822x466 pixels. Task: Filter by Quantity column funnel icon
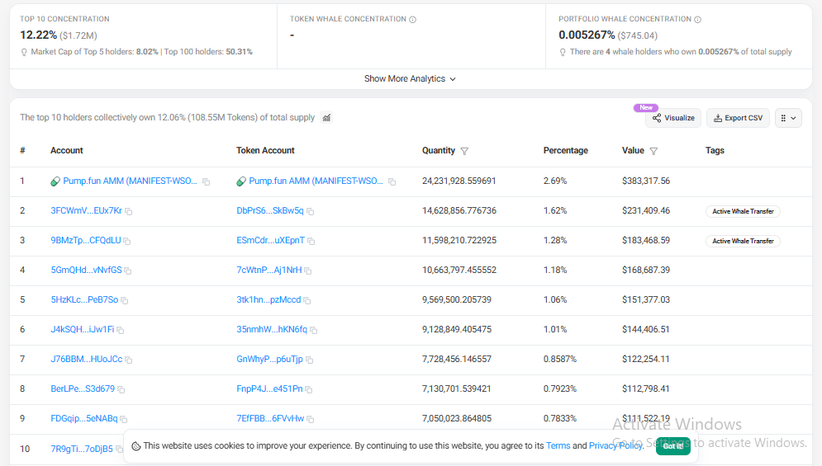[x=464, y=151]
